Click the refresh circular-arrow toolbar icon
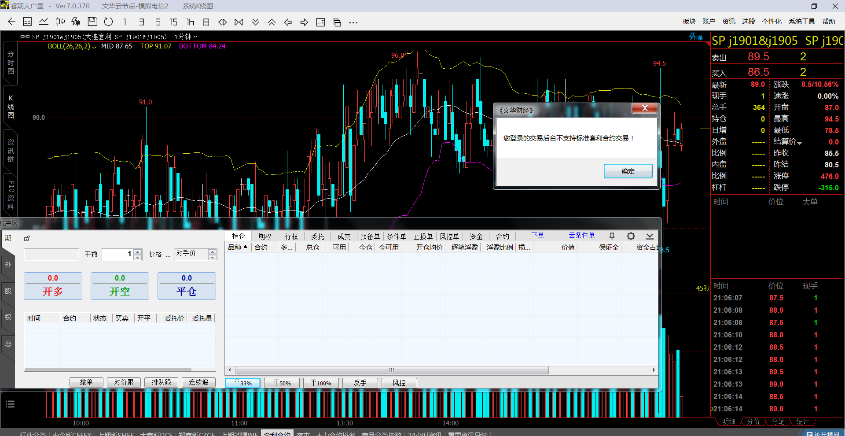The image size is (845, 436). [108, 22]
